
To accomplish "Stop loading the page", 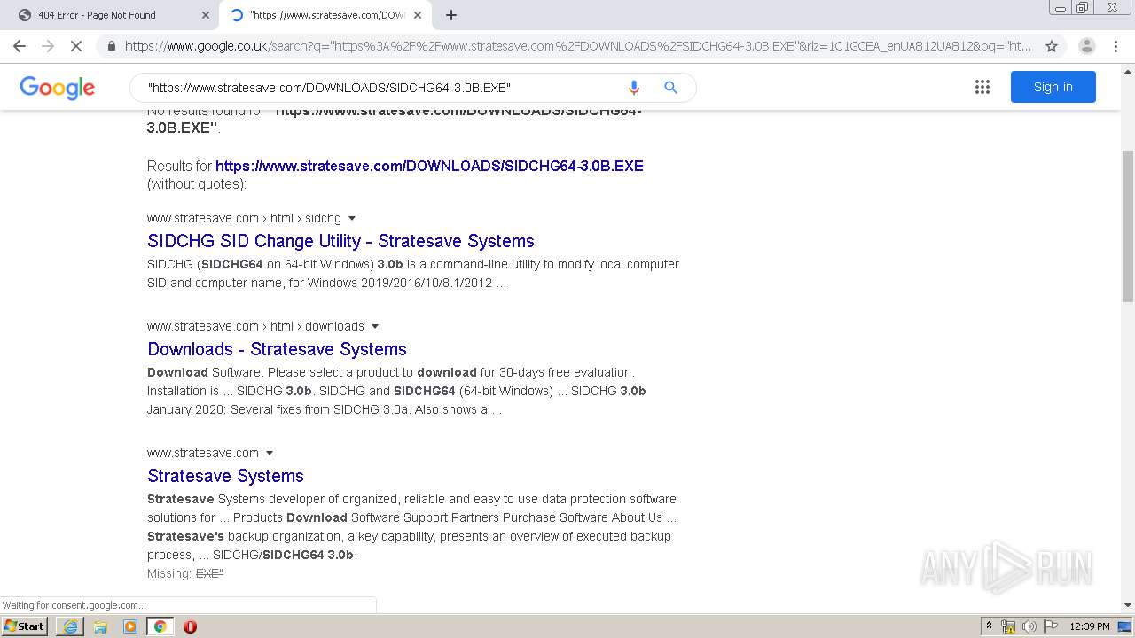I will [76, 46].
